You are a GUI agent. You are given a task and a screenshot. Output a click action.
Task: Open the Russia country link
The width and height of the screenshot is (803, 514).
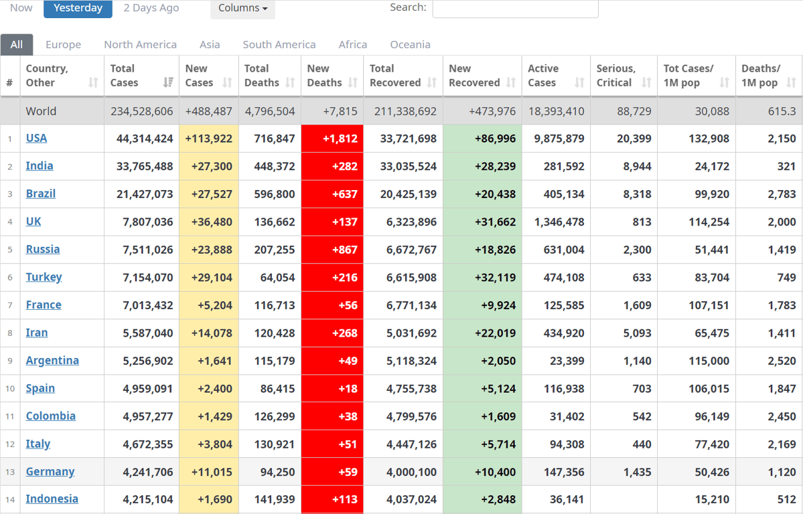[x=43, y=250]
